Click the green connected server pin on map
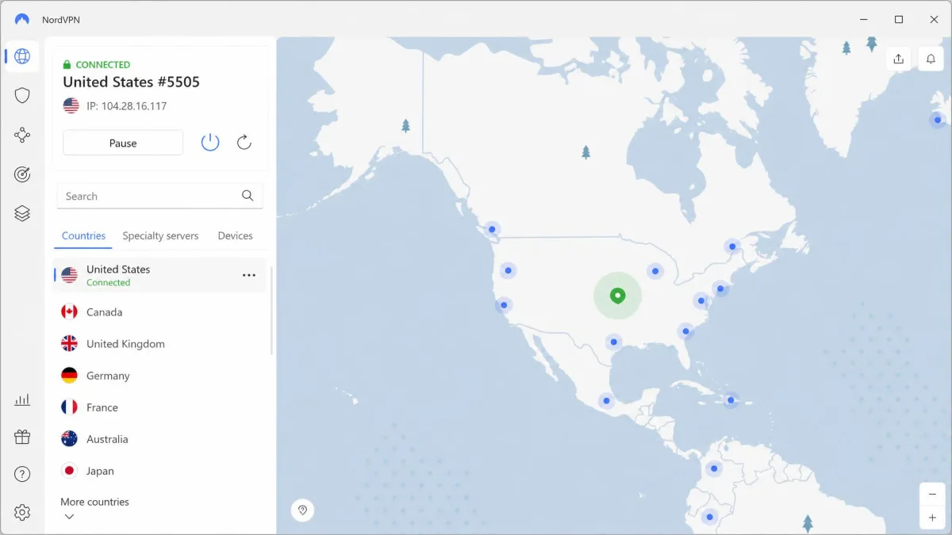952x535 pixels. [617, 296]
